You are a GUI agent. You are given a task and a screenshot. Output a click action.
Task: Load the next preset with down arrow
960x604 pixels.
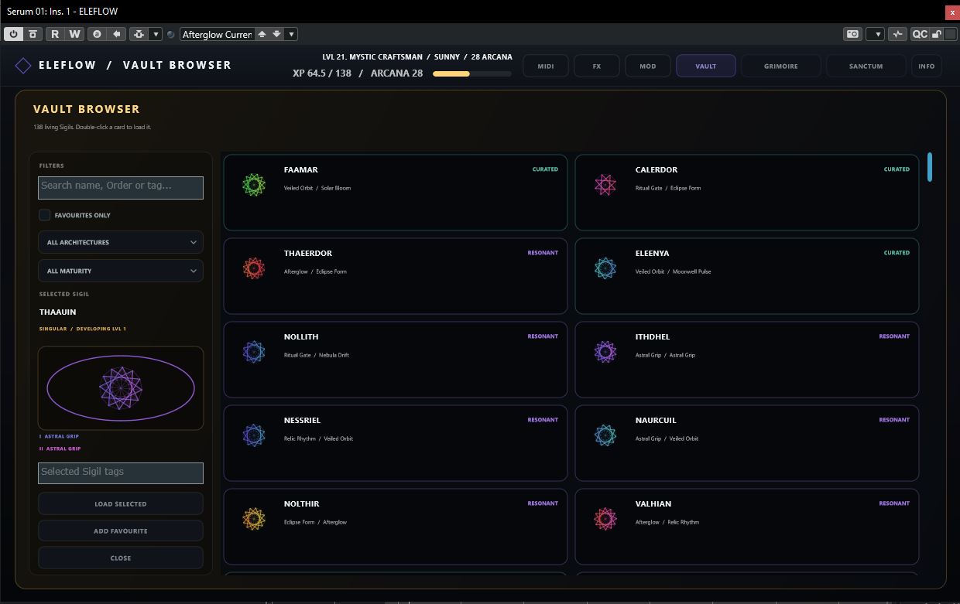coord(276,34)
